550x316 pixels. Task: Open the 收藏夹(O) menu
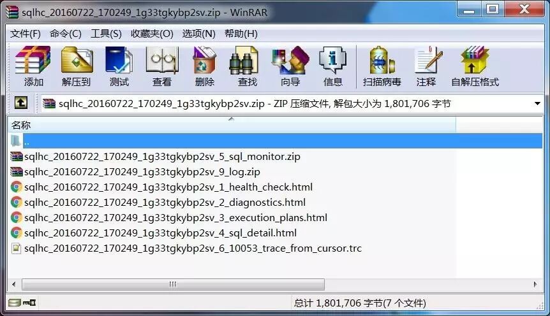152,34
